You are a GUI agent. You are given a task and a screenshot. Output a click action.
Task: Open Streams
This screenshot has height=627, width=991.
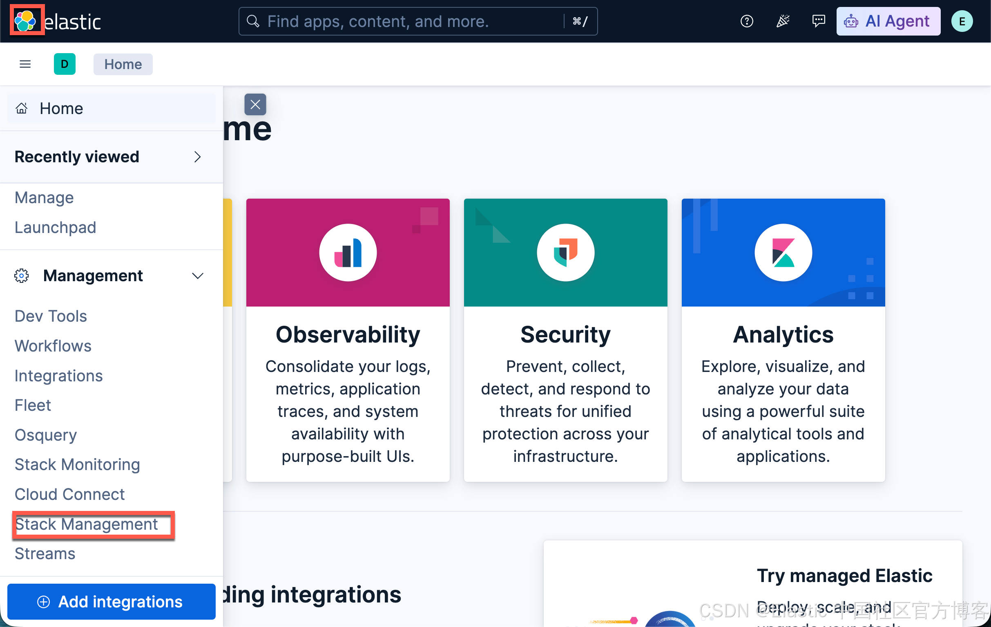tap(45, 554)
